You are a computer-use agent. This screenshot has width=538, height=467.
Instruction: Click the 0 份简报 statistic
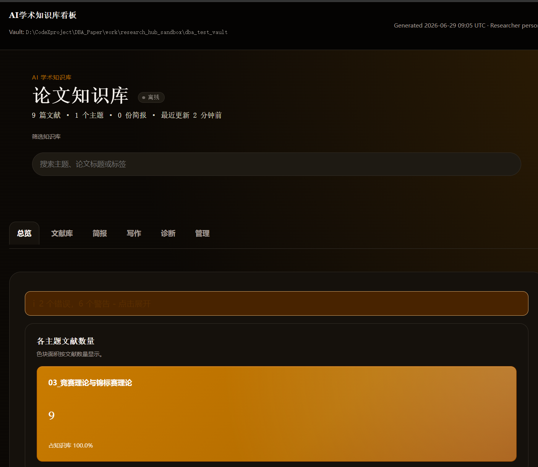132,115
